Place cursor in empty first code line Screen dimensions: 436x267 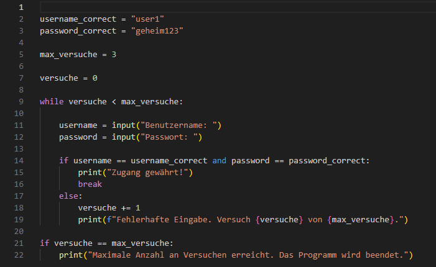(x=187, y=7)
